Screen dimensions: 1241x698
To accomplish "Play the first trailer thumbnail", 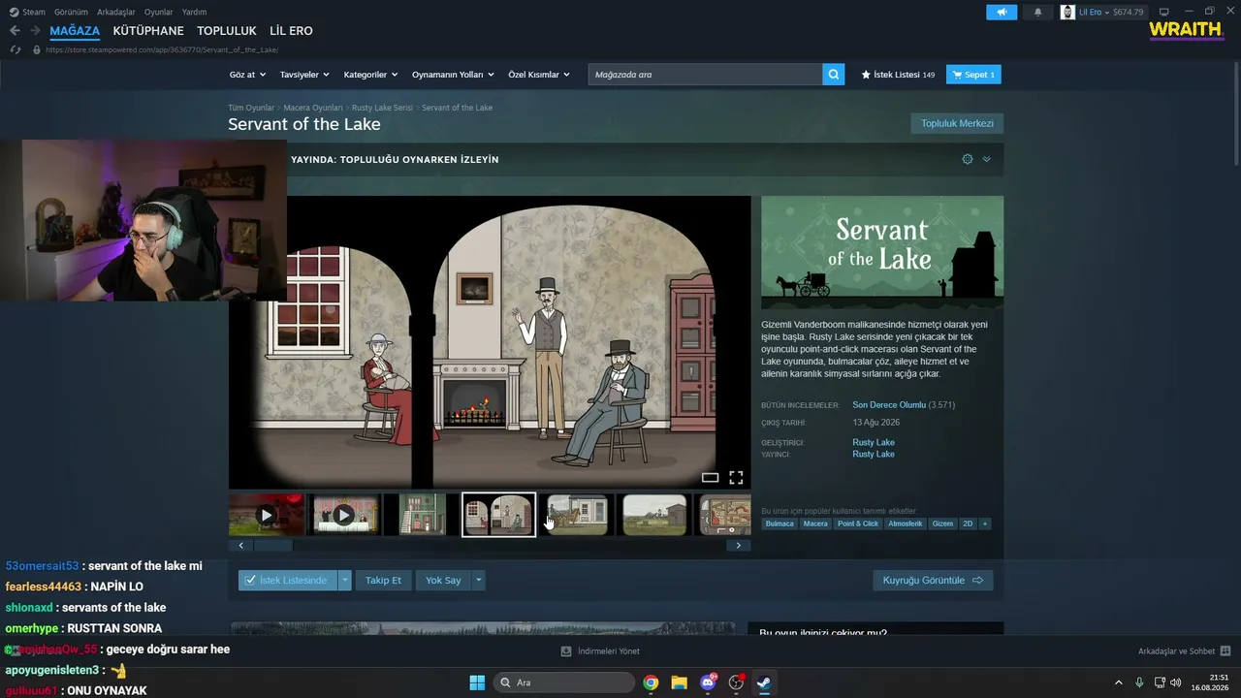I will [267, 515].
